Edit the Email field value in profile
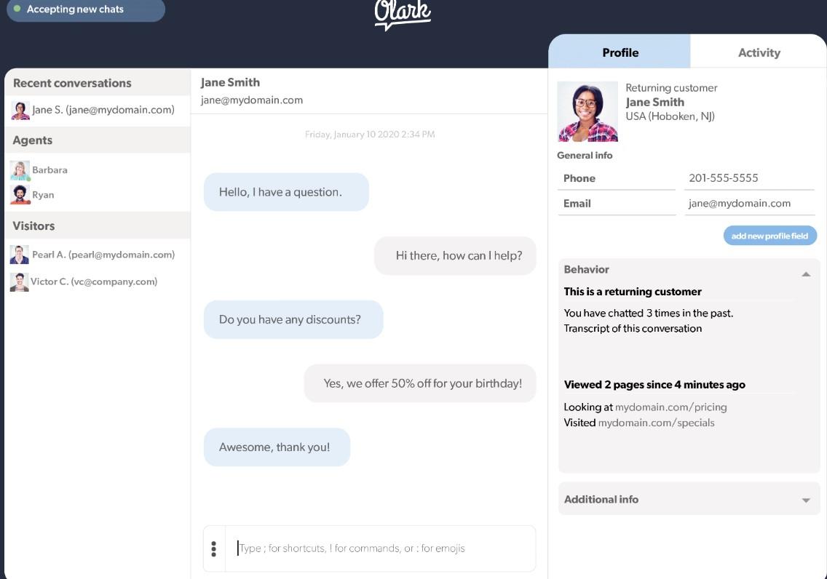 [x=749, y=204]
